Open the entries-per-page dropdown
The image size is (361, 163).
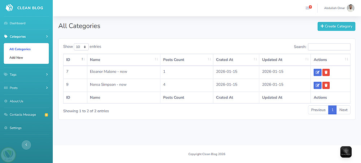click(81, 47)
